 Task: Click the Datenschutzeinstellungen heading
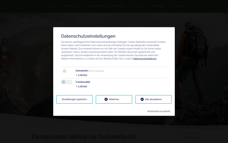[88, 36]
